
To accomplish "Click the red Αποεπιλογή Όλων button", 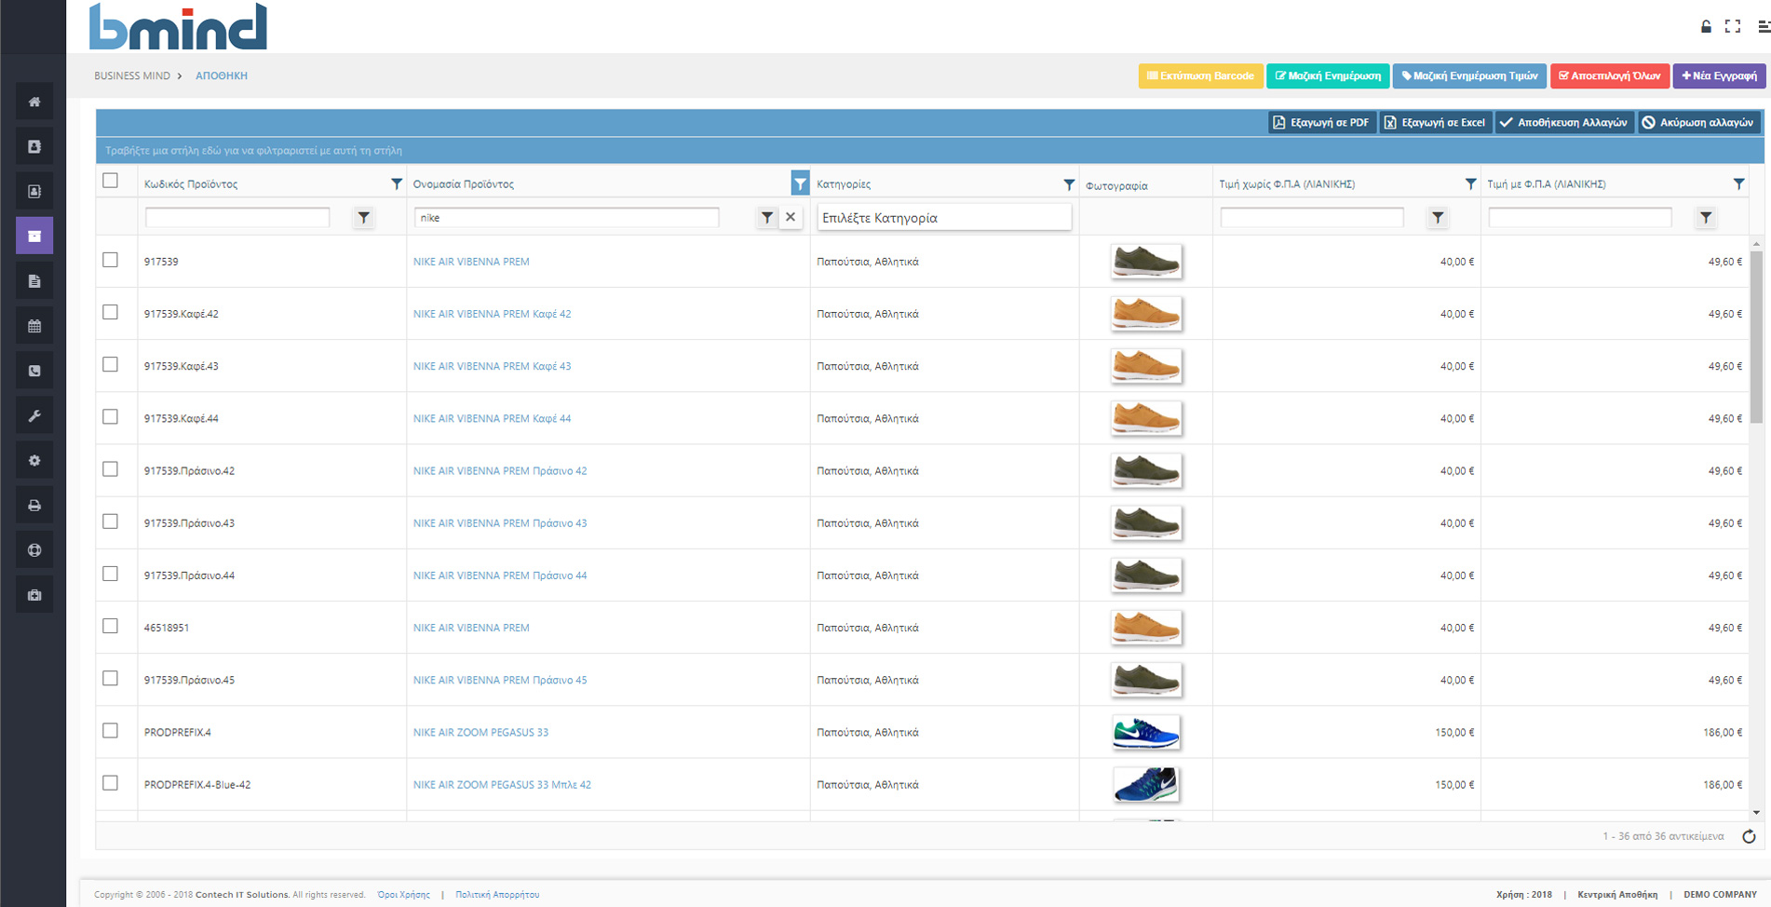I will (1609, 75).
